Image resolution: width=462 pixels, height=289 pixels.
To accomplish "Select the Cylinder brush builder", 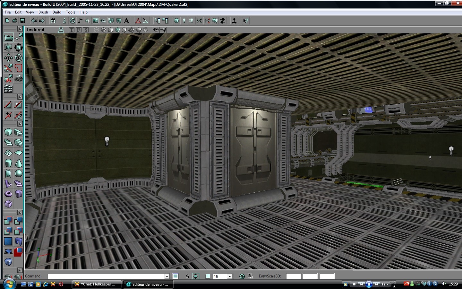I will click(x=8, y=163).
